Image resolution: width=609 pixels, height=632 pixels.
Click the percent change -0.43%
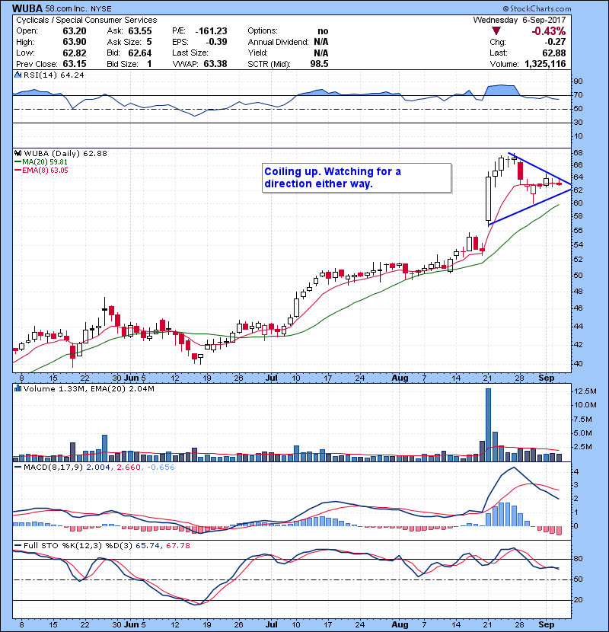(x=549, y=31)
